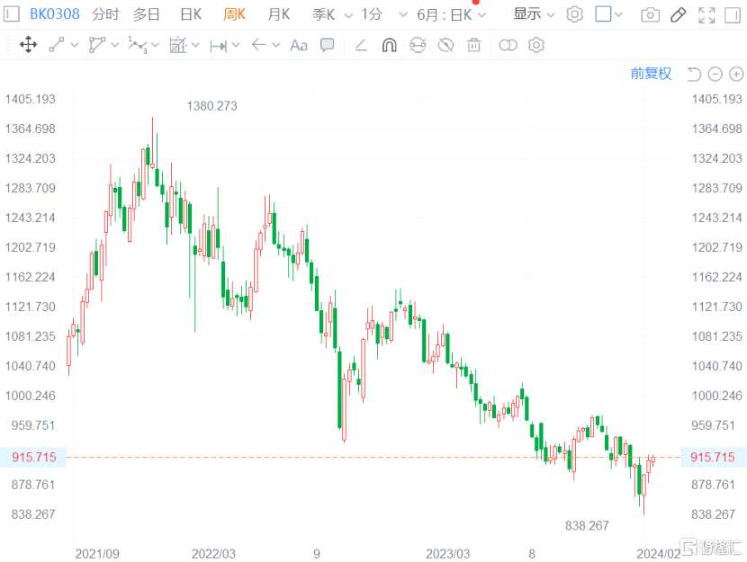747x562 pixels.
Task: Open chart settings with the gear icon
Action: [536, 45]
